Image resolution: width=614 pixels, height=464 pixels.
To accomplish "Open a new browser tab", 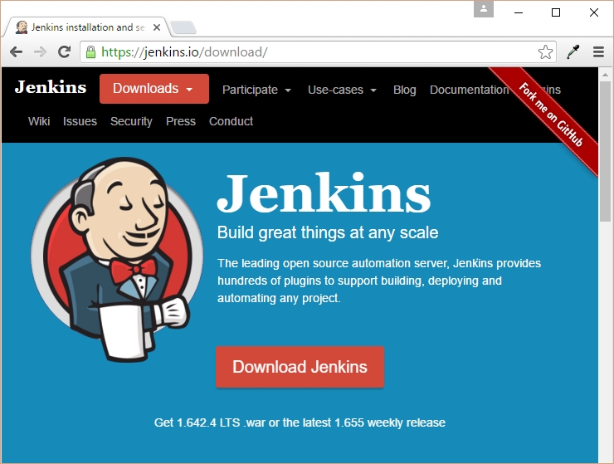I will 183,27.
